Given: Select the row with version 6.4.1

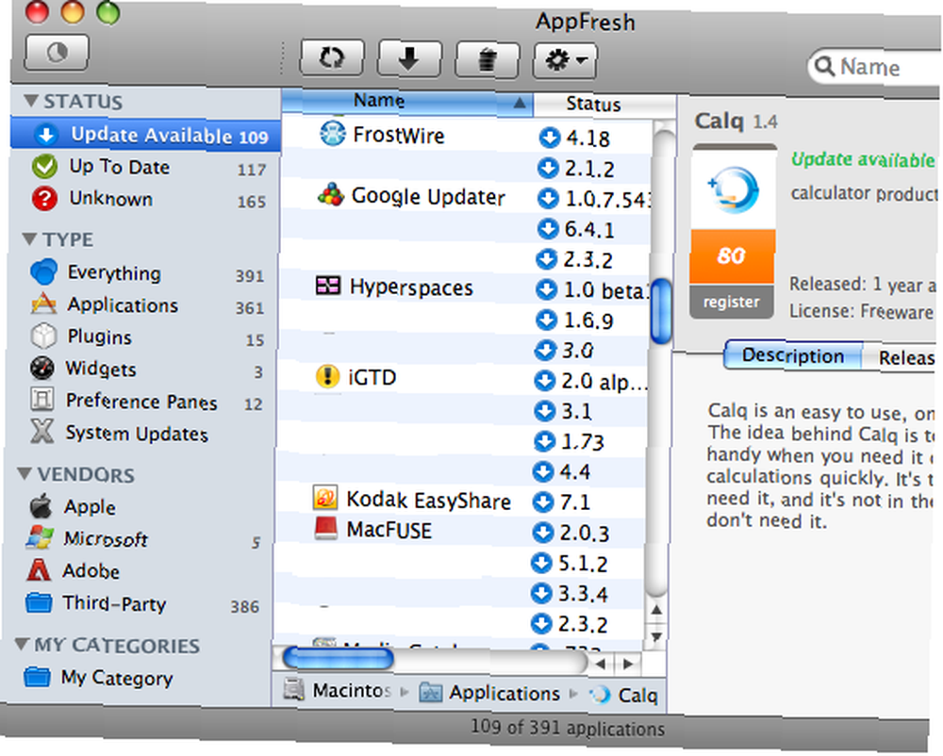Looking at the screenshot, I should pyautogui.click(x=466, y=228).
